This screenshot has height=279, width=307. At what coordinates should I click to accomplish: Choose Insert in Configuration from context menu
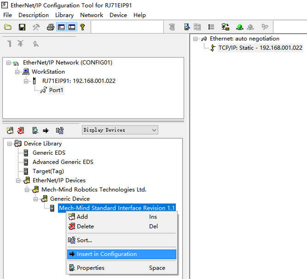click(x=106, y=254)
